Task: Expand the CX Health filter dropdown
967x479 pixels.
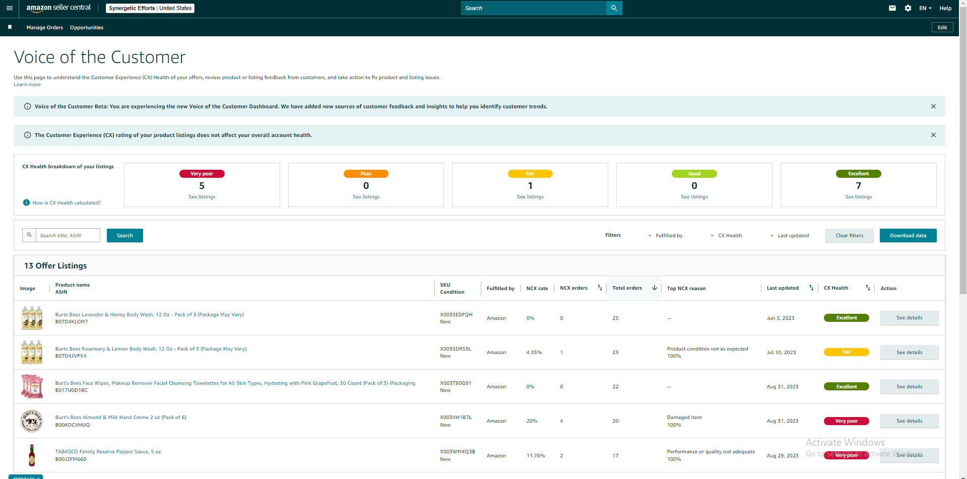Action: [x=726, y=235]
